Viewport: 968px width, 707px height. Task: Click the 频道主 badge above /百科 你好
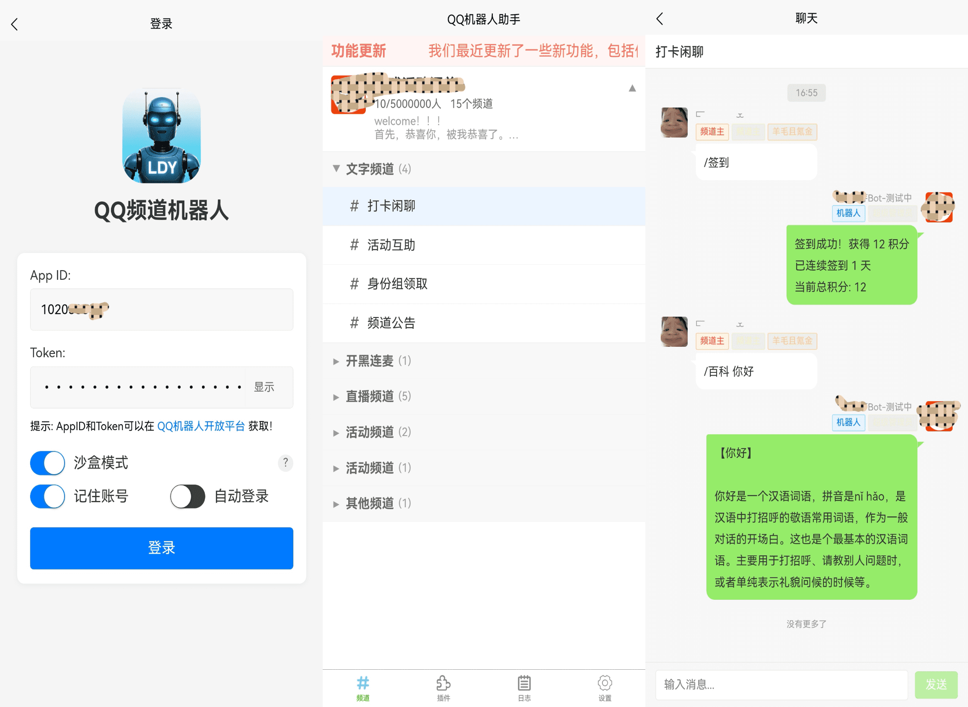click(x=712, y=341)
